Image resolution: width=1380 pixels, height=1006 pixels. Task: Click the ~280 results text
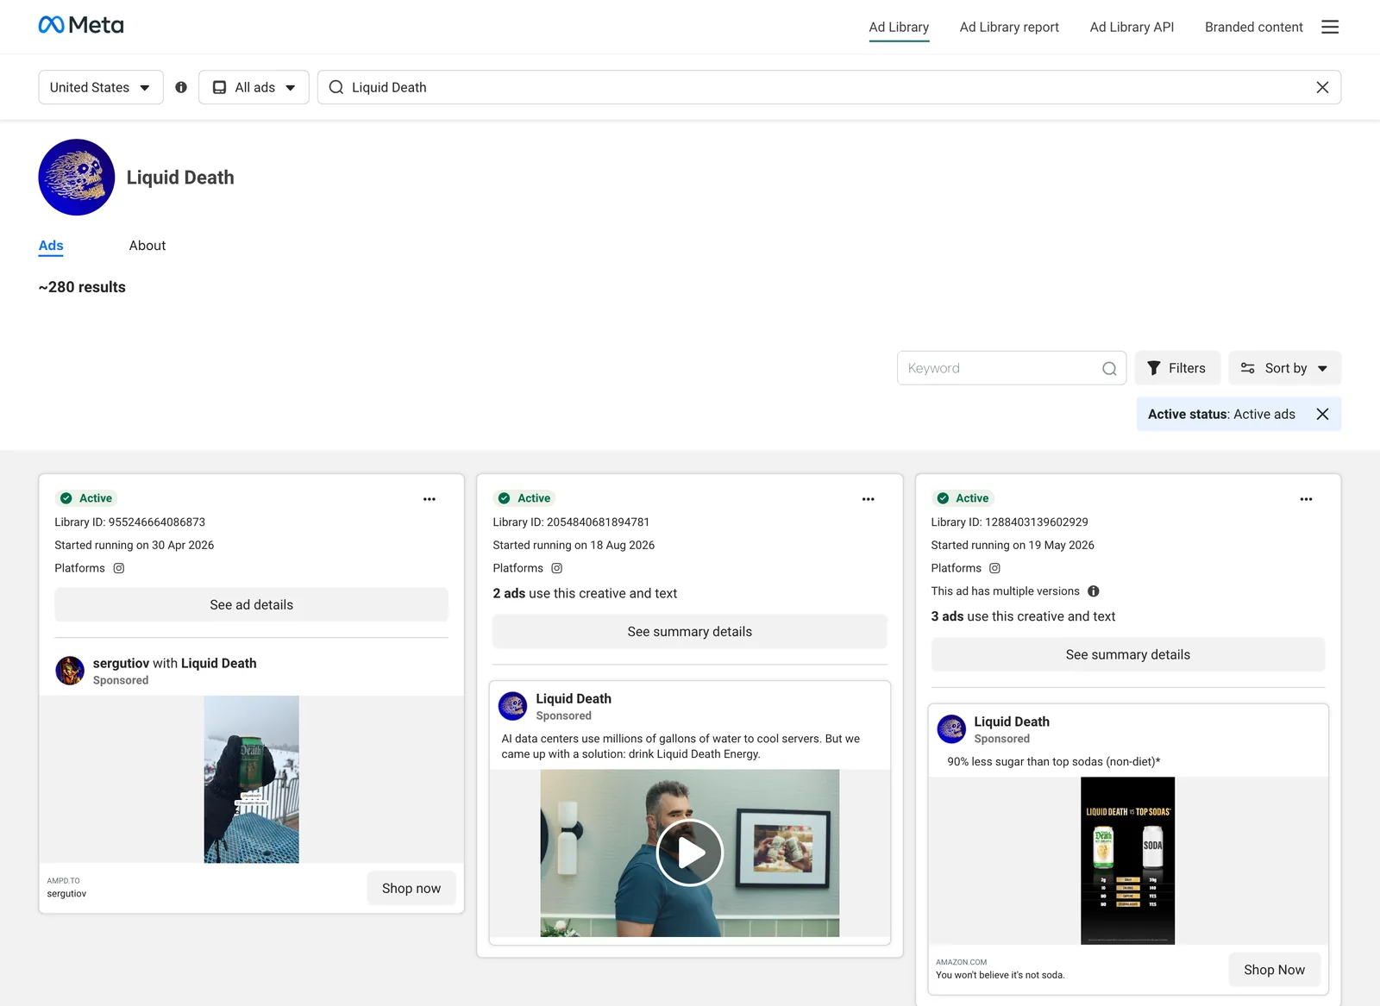click(82, 287)
